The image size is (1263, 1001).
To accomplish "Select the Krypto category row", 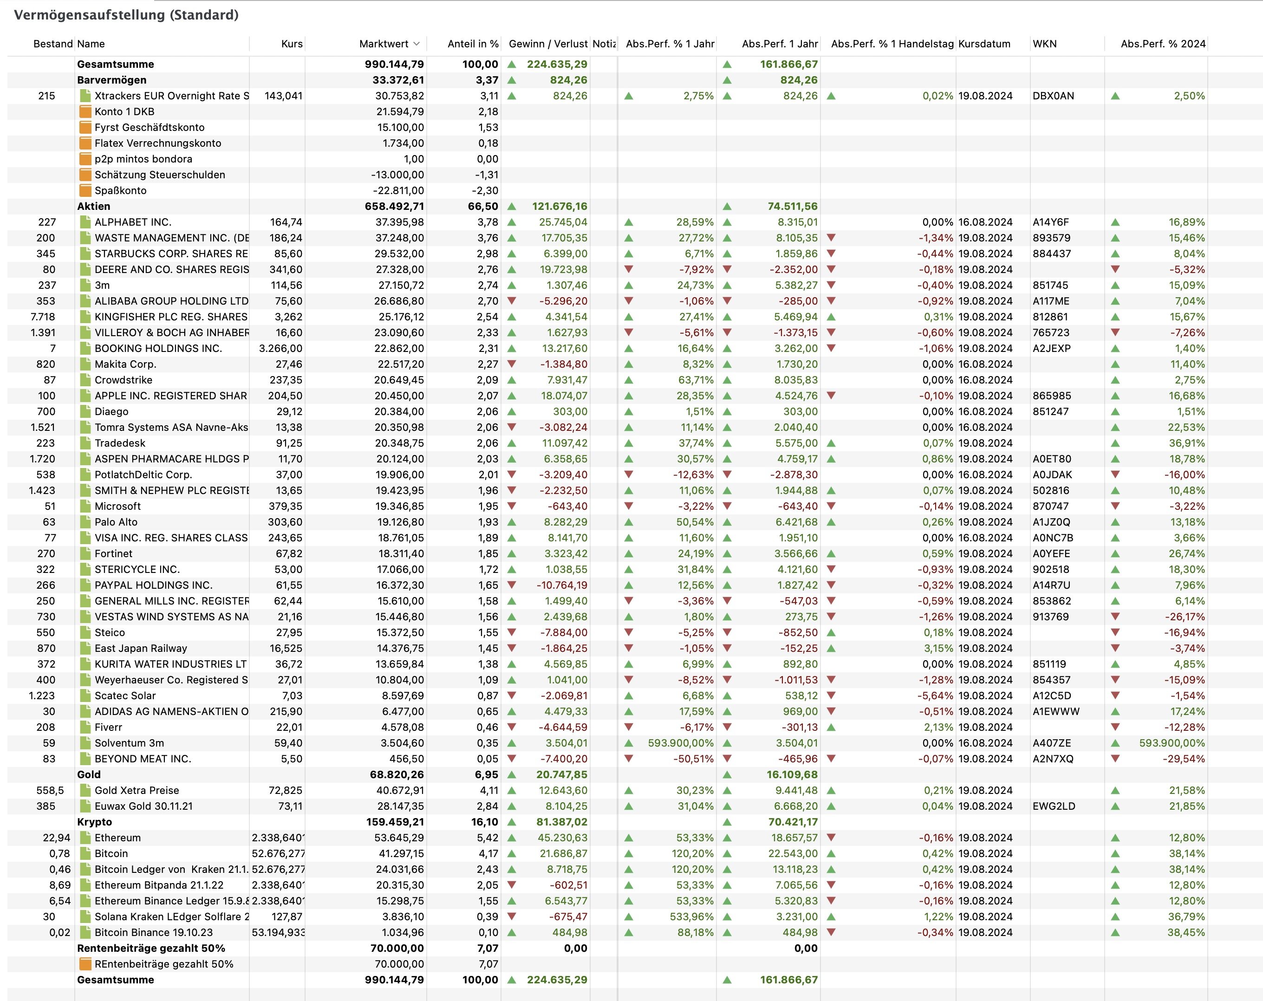I will pyautogui.click(x=94, y=822).
